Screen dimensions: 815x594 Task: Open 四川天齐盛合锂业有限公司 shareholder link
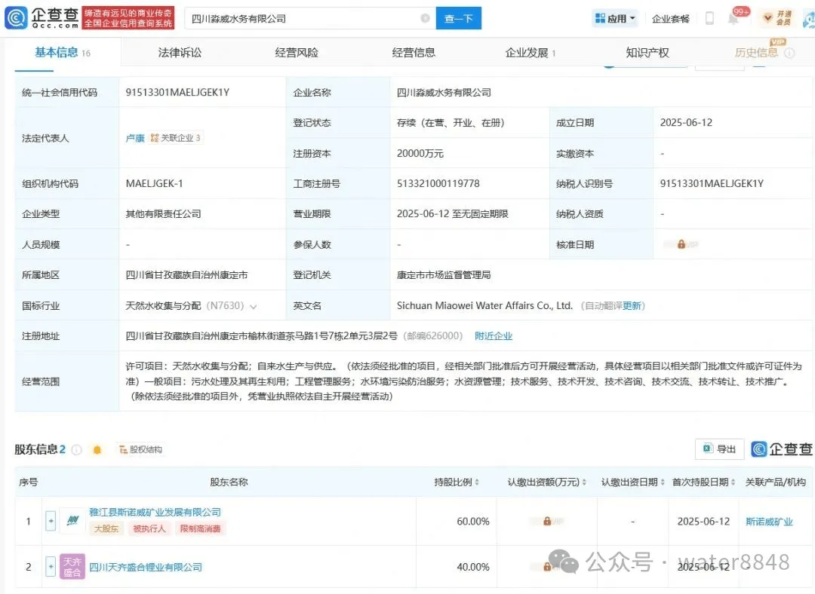[146, 567]
